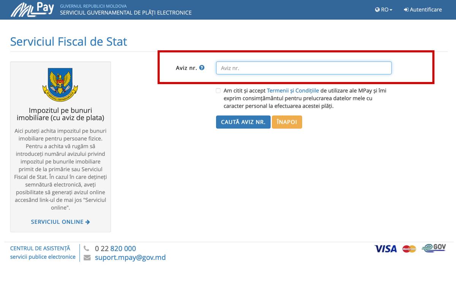Click the servicii publice electronice text
This screenshot has width=456, height=304.
pos(43,257)
